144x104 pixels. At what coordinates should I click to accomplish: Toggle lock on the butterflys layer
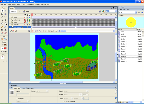click(27, 20)
